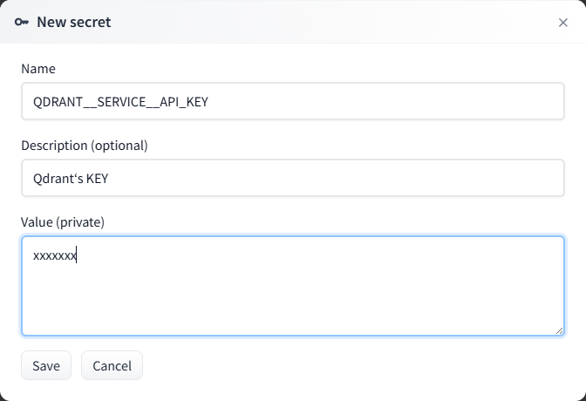
Task: Click the Description (optional) label
Action: pyautogui.click(x=85, y=145)
